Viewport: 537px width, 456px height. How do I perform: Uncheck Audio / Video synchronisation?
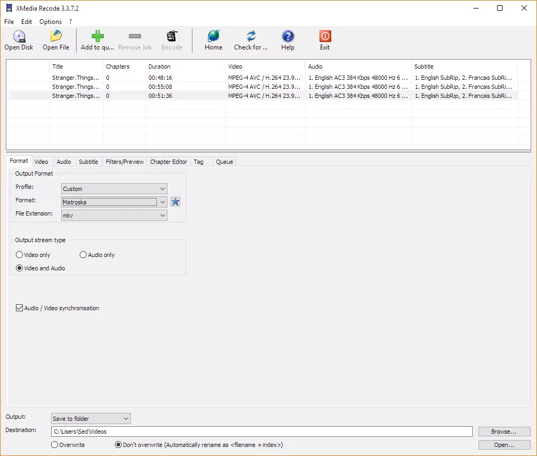(x=19, y=308)
